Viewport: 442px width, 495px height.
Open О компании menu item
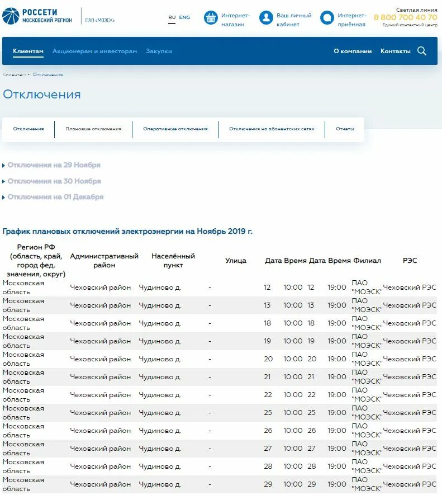[353, 51]
